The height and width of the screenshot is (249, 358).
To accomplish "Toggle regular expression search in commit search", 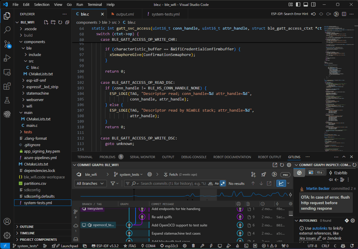I will click(223, 184).
